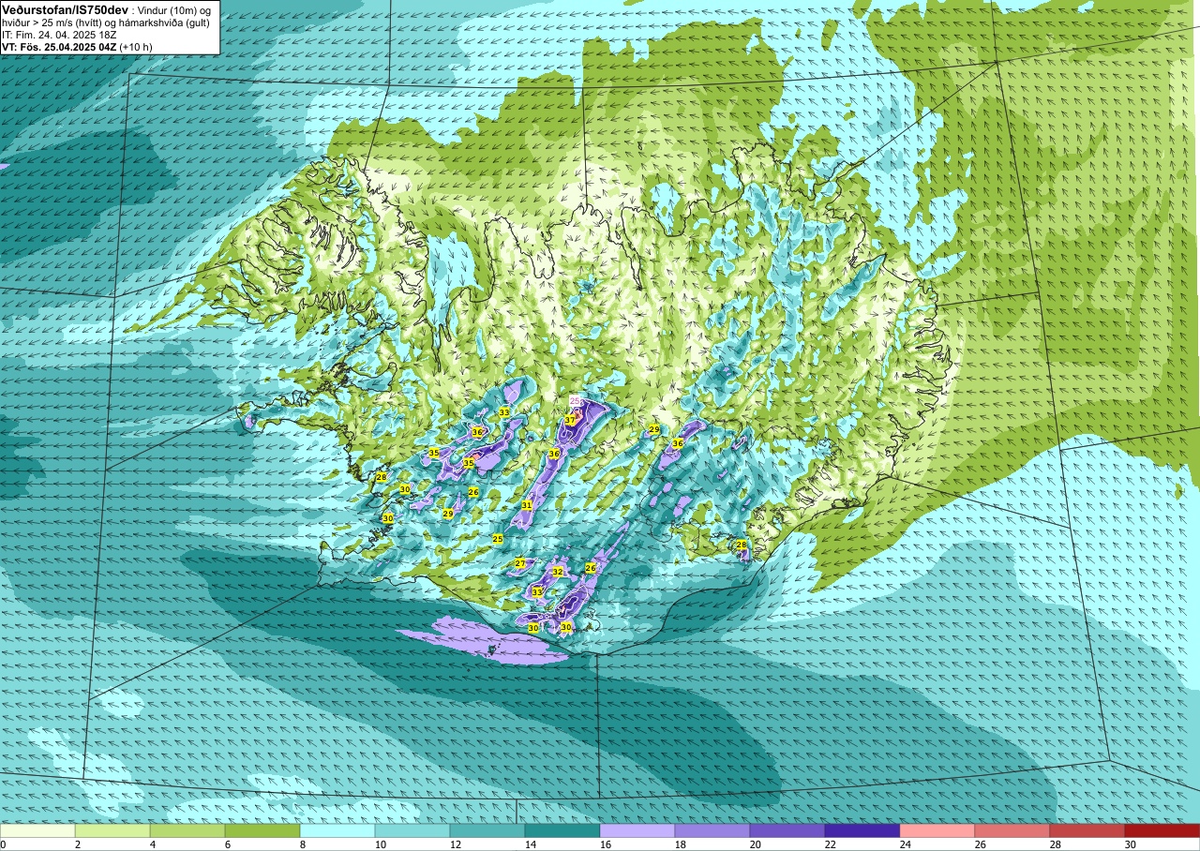Click the 14–16 m/s dark teal legend swatch
Screen dimensions: 1200x851
(x=562, y=830)
